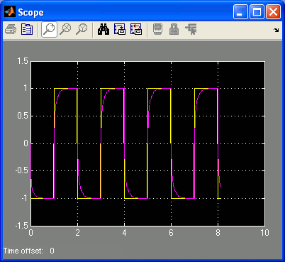Screen dimensions: 285x262
Task: Close the Scope window
Action: [x=274, y=12]
